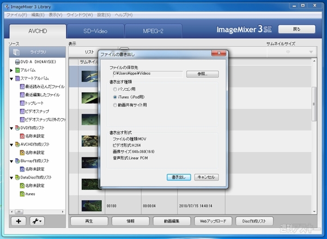
Task: Collapse the スマートアルバム tree node
Action: [11, 78]
